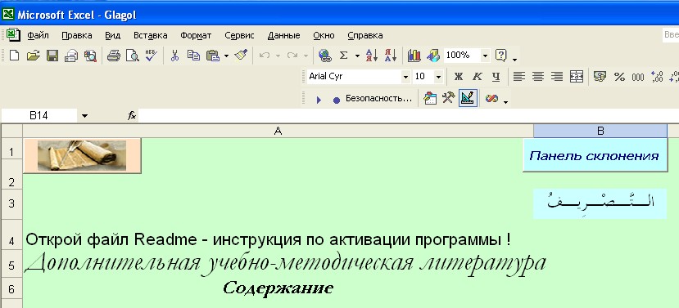Run a macro with the play triangle
Image resolution: width=679 pixels, height=308 pixels.
click(x=319, y=100)
